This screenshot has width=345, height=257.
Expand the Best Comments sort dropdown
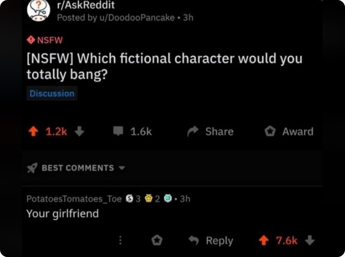pyautogui.click(x=122, y=168)
